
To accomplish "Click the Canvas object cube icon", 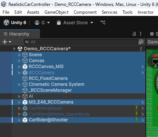I will pos(25,61).
